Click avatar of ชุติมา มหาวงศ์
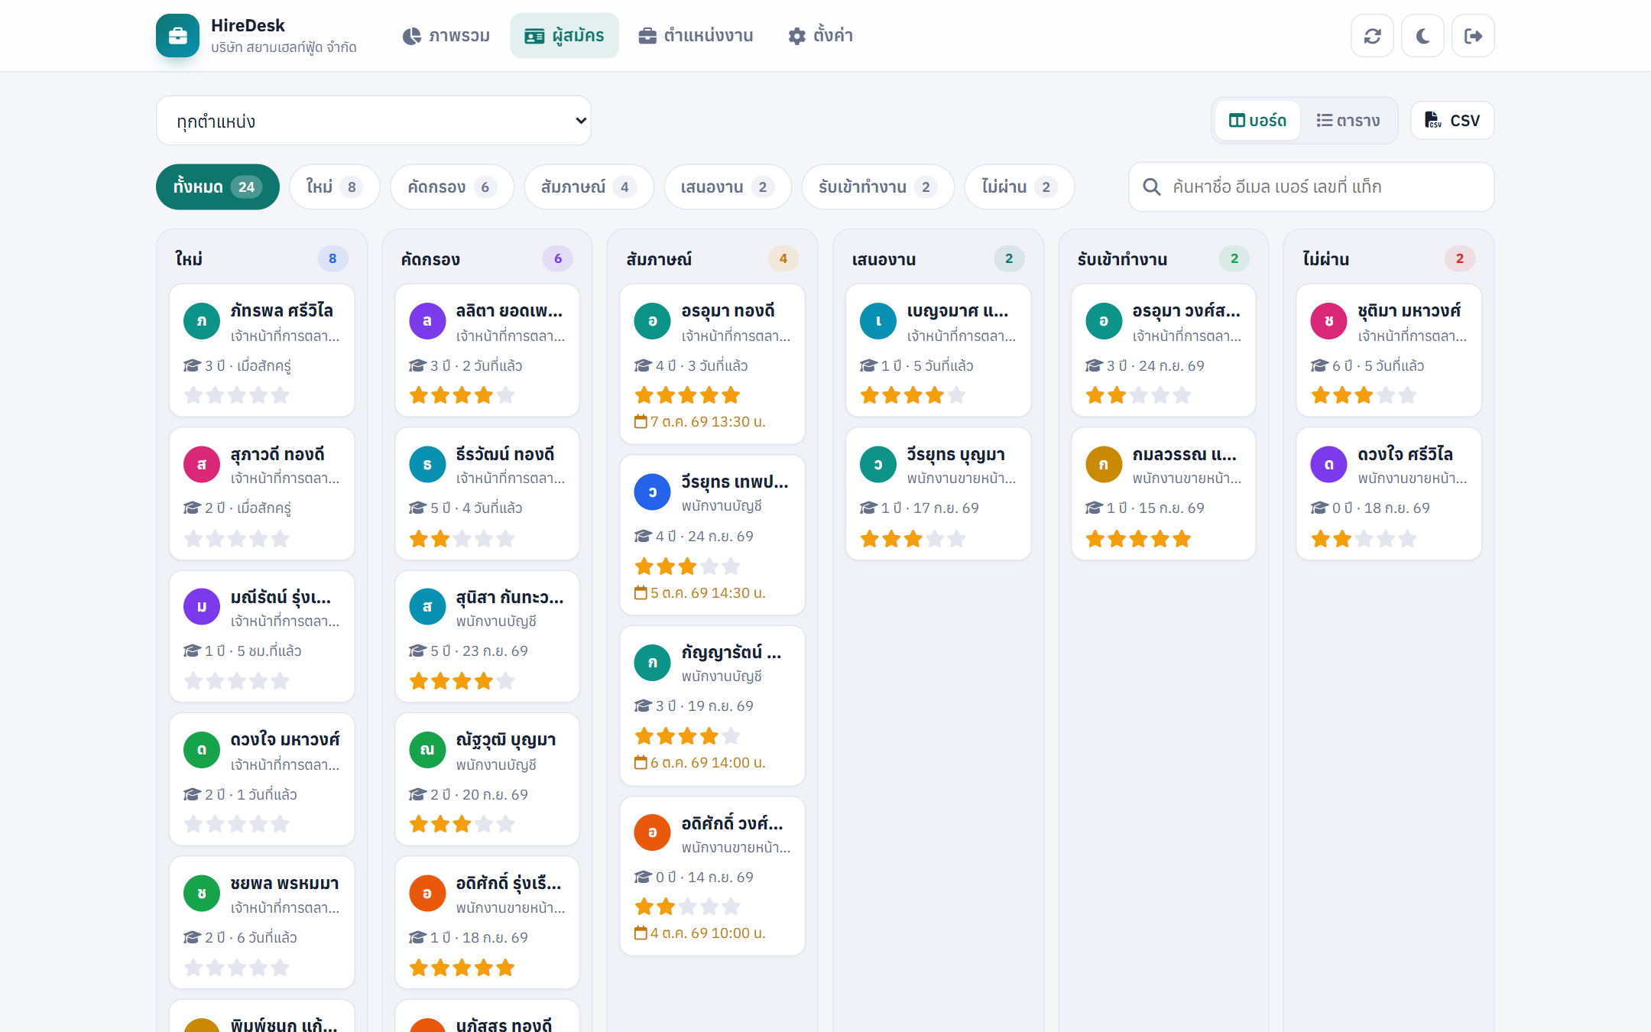The height and width of the screenshot is (1032, 1651). tap(1329, 321)
